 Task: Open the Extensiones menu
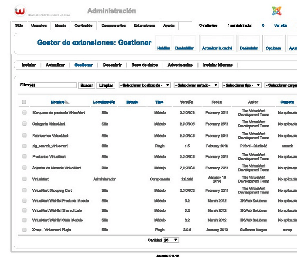pos(144,26)
